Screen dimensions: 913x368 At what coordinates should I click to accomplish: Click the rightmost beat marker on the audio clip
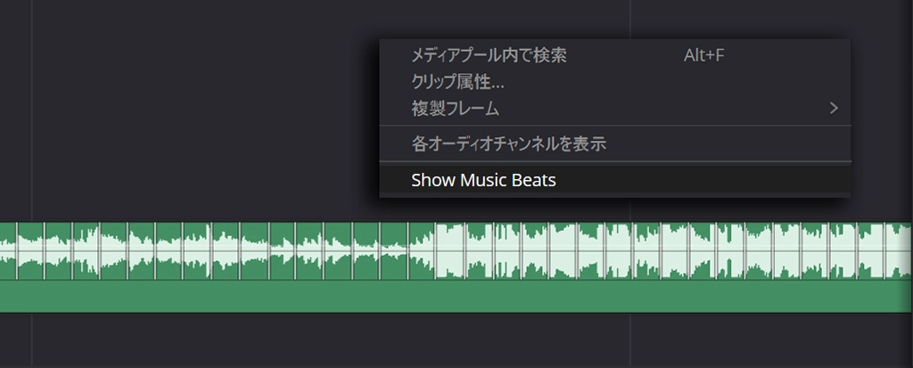pos(884,251)
